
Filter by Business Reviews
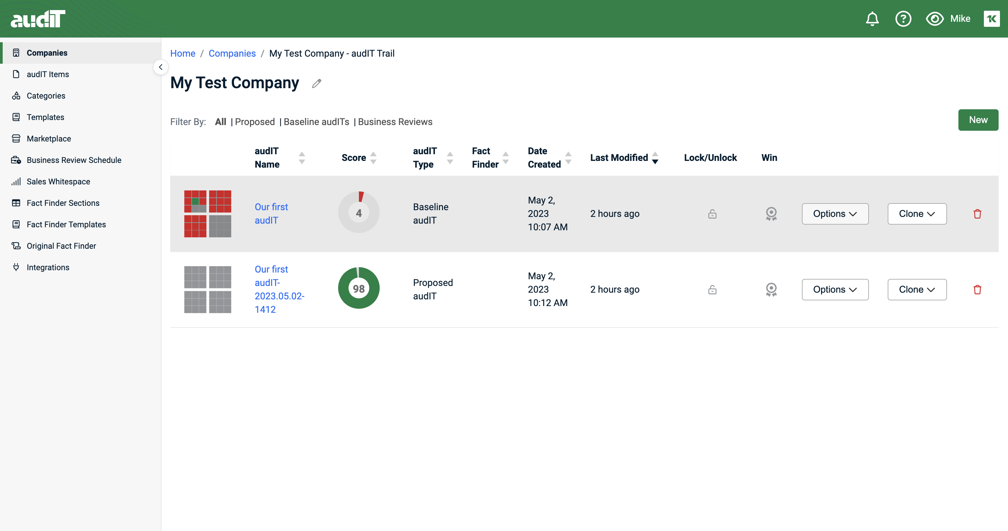click(395, 122)
